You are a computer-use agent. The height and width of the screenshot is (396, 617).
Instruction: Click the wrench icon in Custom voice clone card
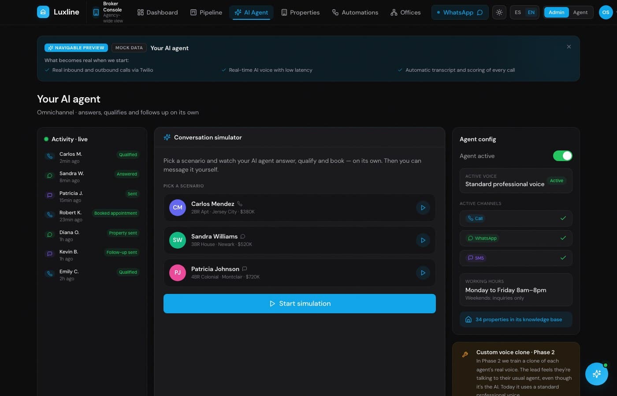pos(465,354)
